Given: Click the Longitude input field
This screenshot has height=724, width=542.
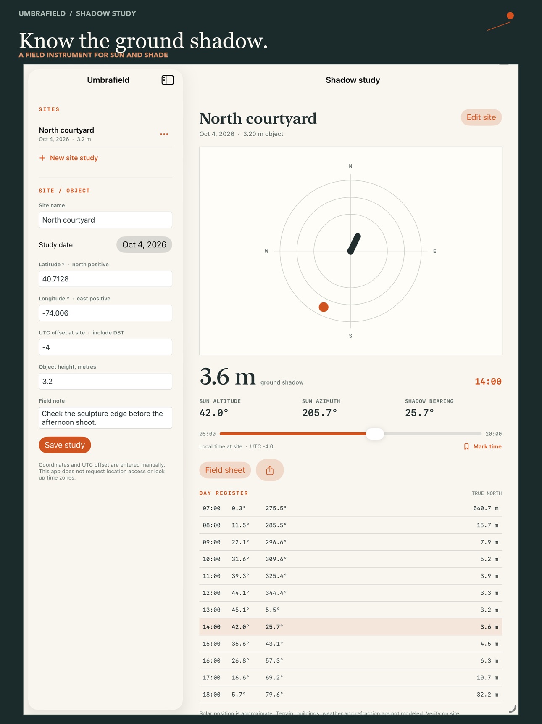Looking at the screenshot, I should tap(105, 313).
